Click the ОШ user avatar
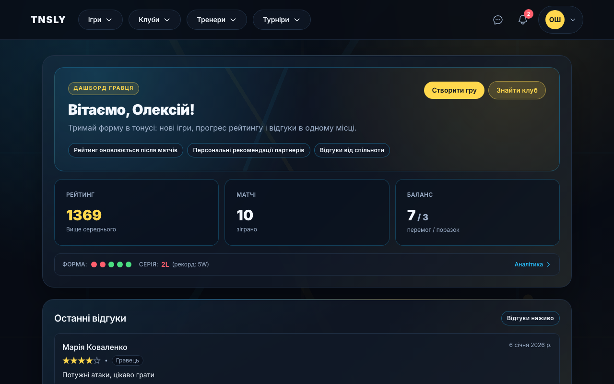 (555, 20)
